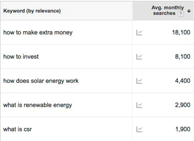
Task: Click the question mark help icon
Action: 181,14
